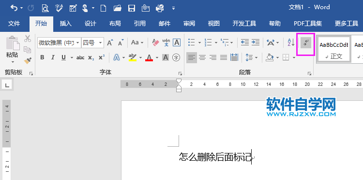Viewport: 363px width, 180px height.
Task: Apply distributed alignment
Action: [234, 57]
